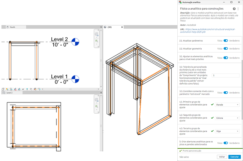The image size is (243, 161).
Task: Expand steering wheel options arrow in Level 2 view
Action: (x=97, y=103)
